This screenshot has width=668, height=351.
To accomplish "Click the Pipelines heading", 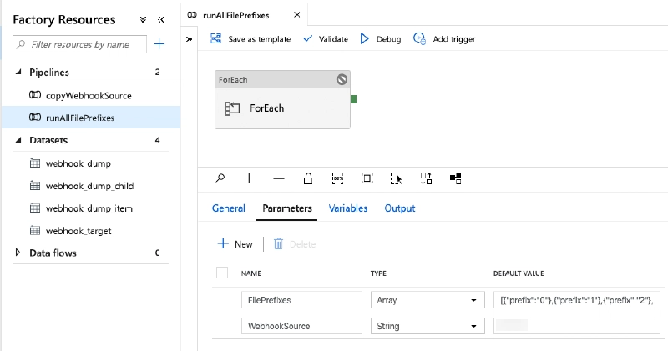I will point(49,73).
